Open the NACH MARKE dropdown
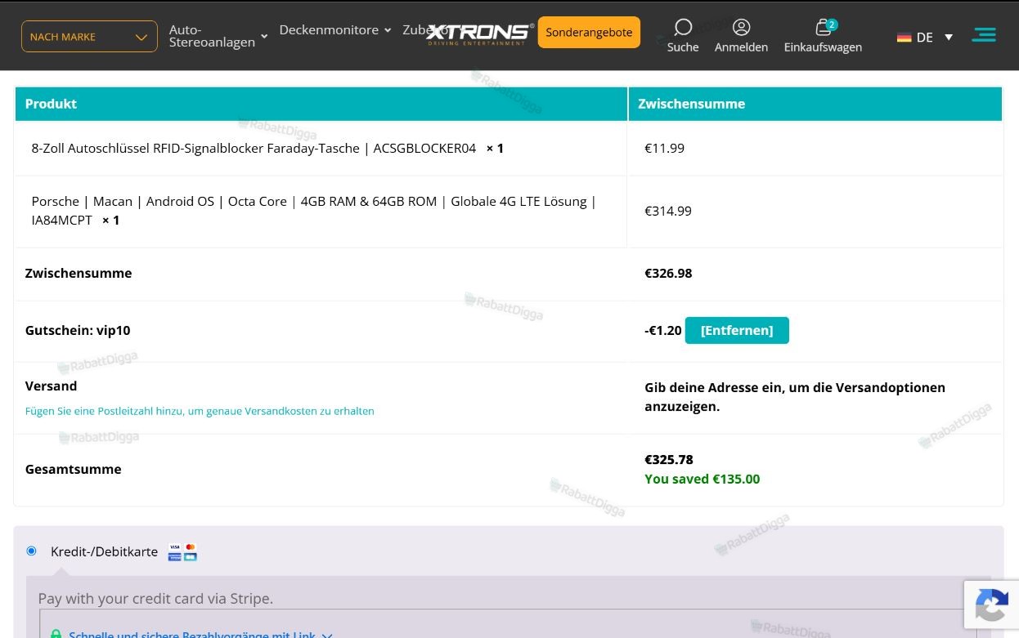The image size is (1019, 638). tap(89, 37)
